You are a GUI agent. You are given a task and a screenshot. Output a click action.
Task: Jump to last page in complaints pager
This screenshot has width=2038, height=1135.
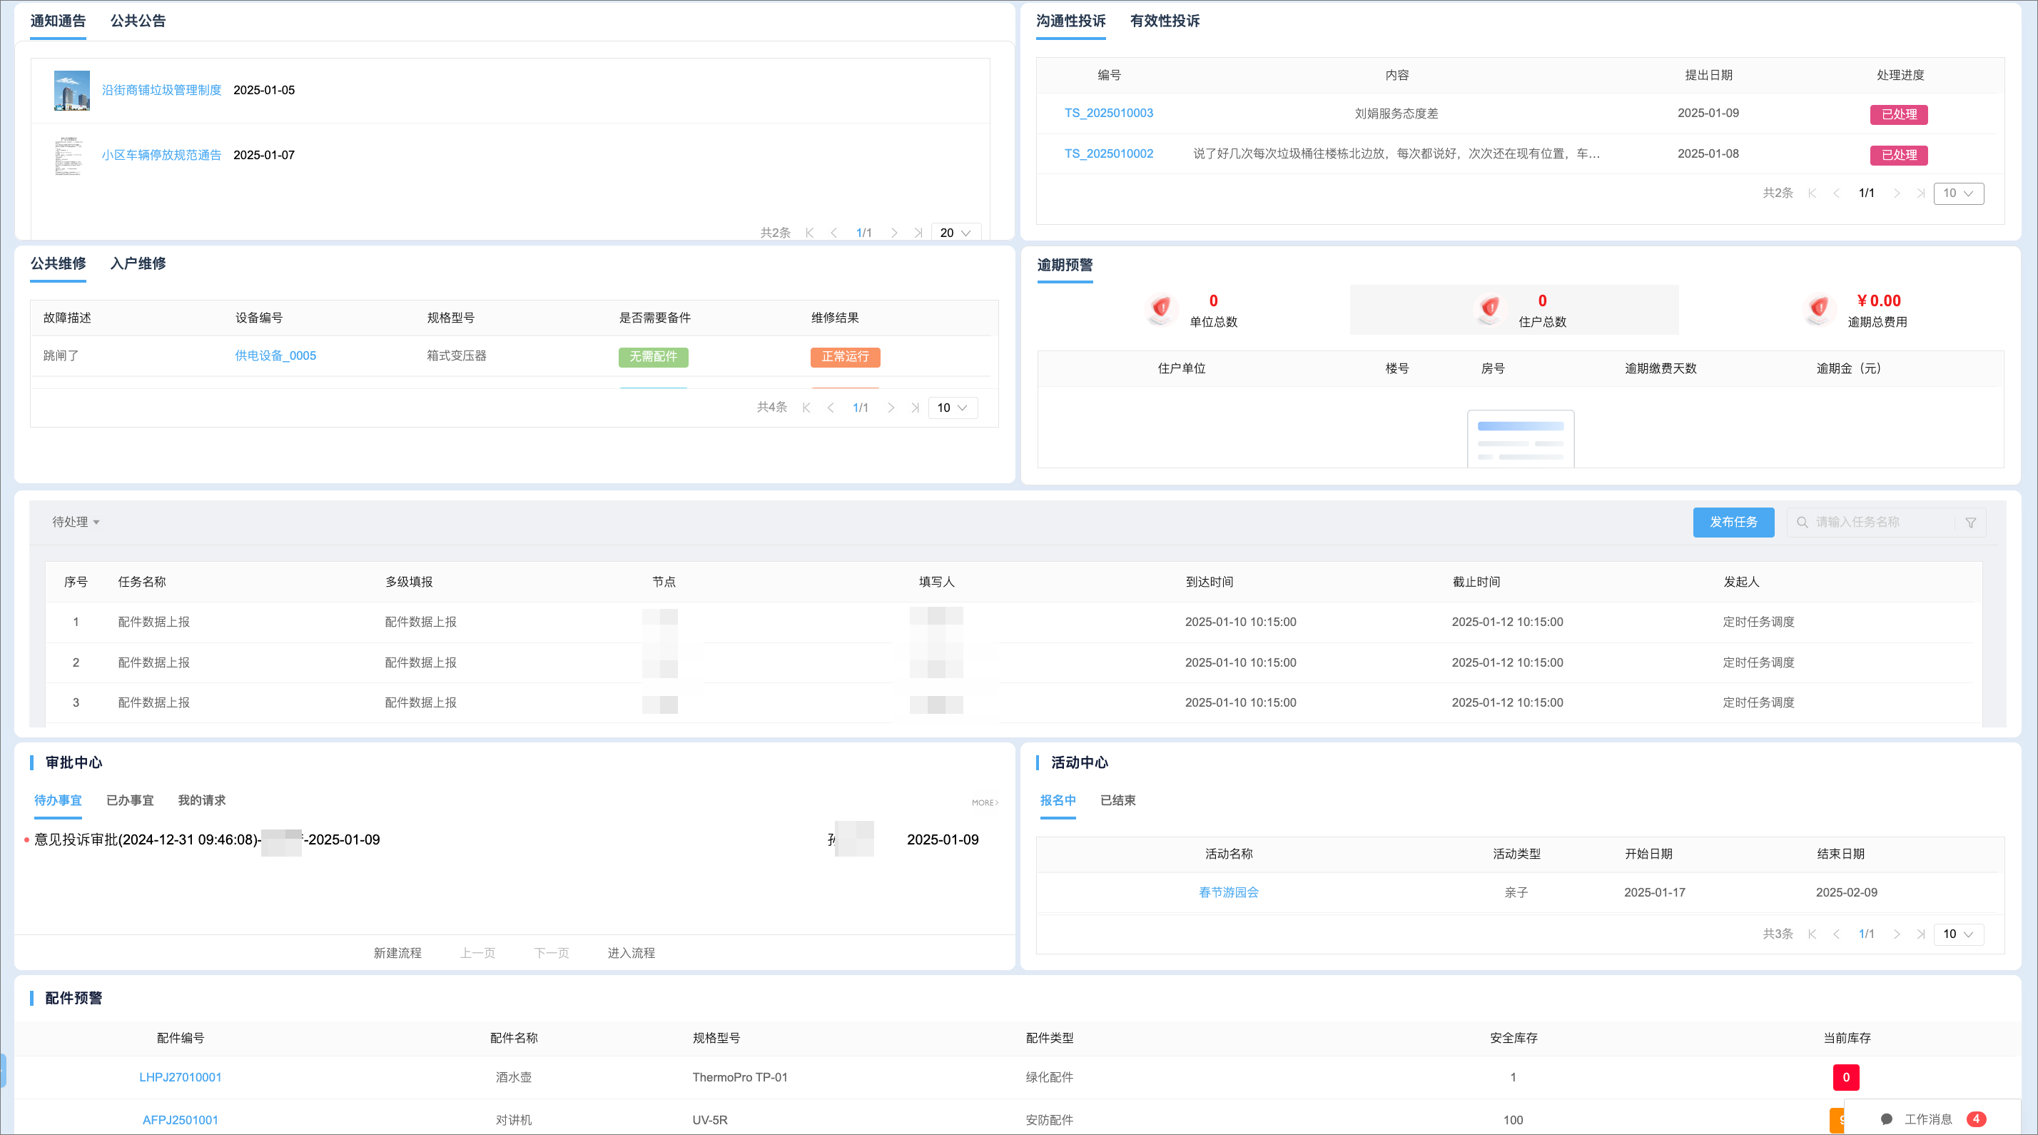1920,193
